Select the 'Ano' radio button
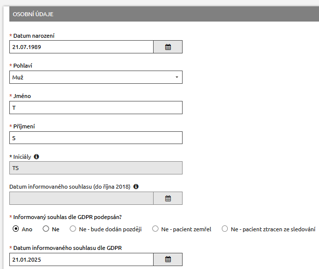 point(16,229)
